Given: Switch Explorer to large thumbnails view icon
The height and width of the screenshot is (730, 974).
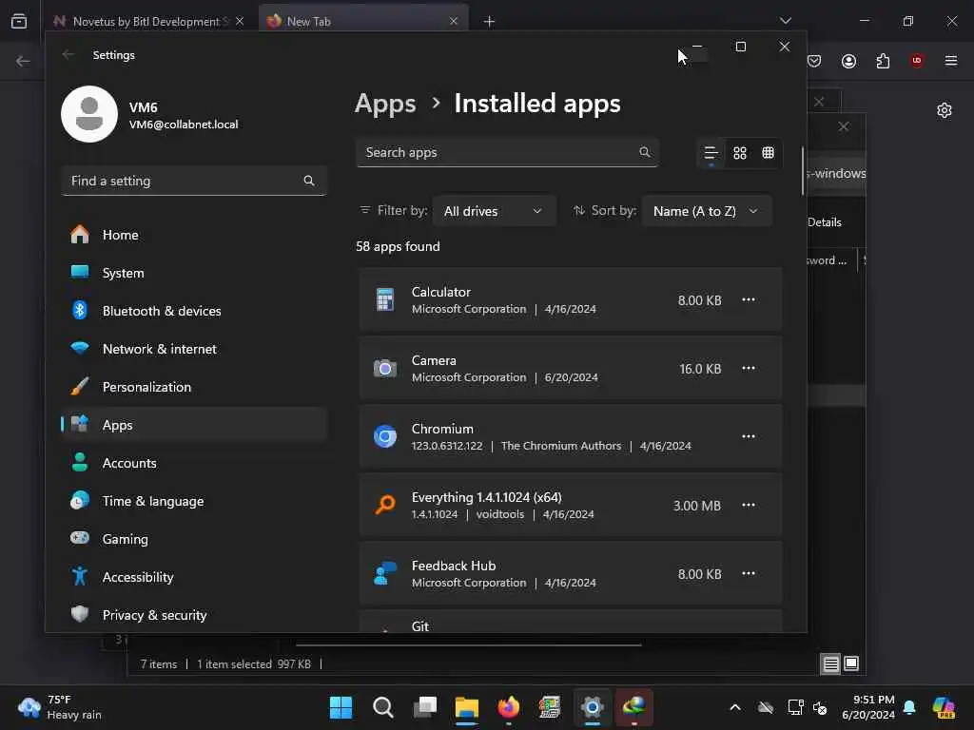Looking at the screenshot, I should pyautogui.click(x=851, y=663).
